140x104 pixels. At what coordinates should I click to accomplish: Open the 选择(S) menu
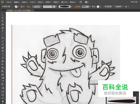pyautogui.click(x=40, y=2)
